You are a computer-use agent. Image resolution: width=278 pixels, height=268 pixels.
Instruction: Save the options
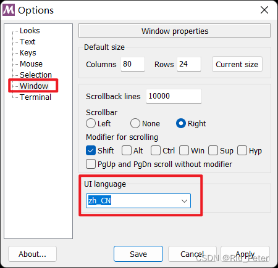[138, 254]
